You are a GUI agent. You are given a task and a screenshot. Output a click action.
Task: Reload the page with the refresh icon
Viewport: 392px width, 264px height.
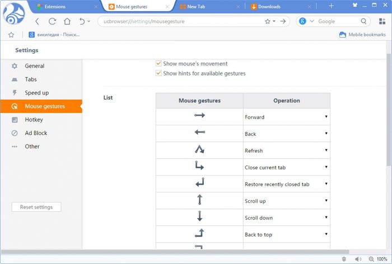click(52, 21)
